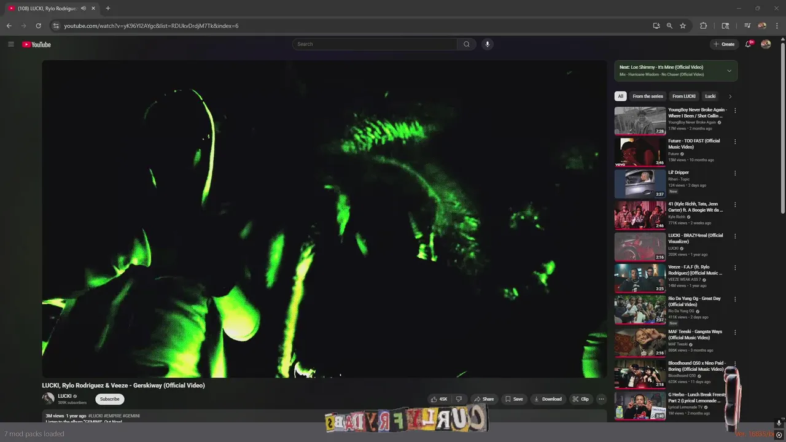Select the All filter chip
This screenshot has width=786, height=442.
pos(620,96)
